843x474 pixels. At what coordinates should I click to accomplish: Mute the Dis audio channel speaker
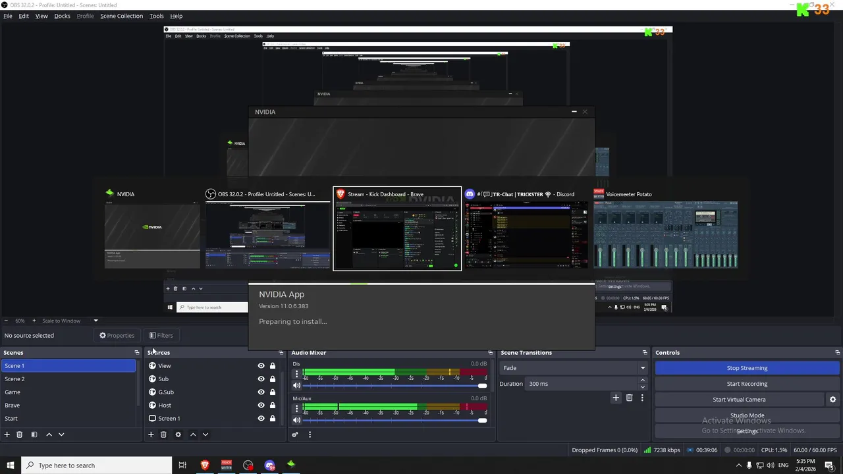pos(296,385)
